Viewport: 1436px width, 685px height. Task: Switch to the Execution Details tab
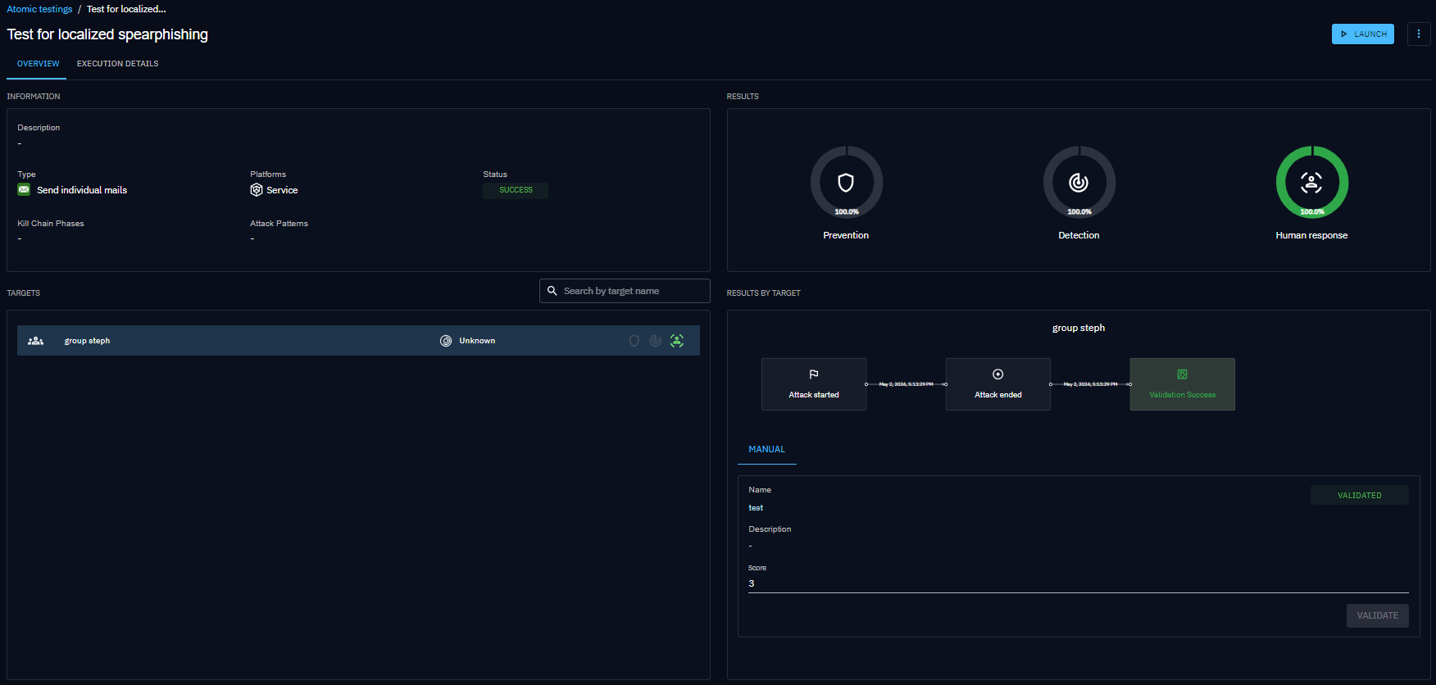click(117, 64)
